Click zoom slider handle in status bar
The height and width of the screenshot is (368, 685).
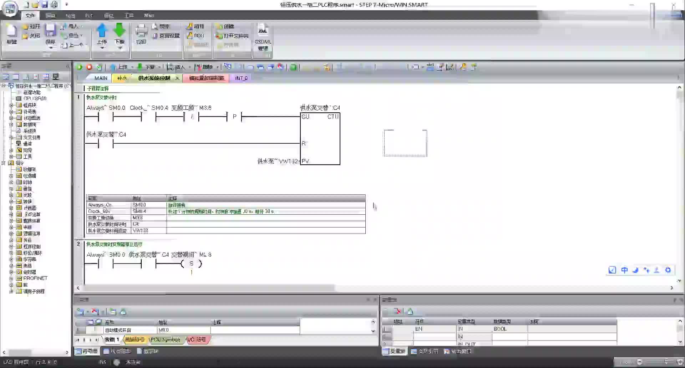coord(666,362)
